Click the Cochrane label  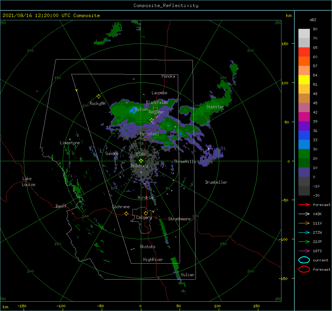(121, 207)
